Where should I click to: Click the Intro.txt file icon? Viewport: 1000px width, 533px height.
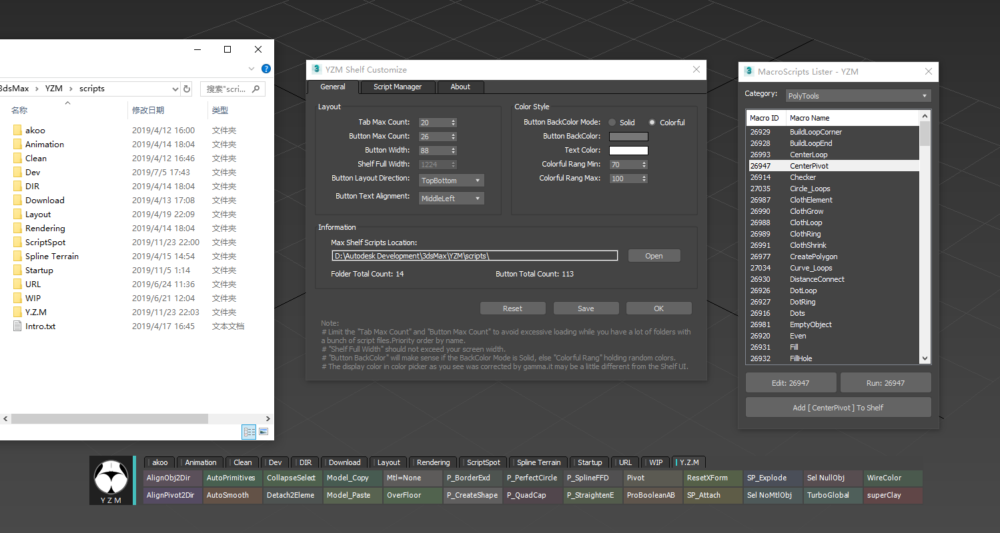click(x=17, y=326)
